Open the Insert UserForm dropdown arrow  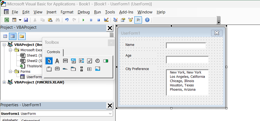(x=20, y=20)
